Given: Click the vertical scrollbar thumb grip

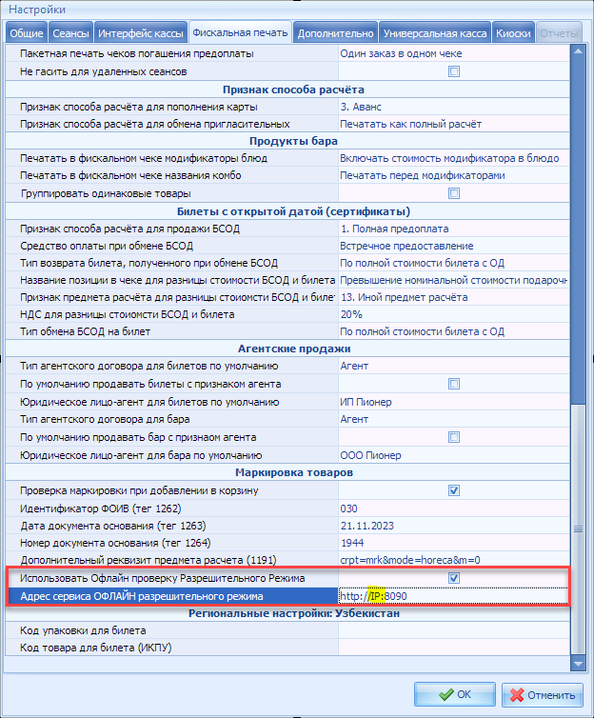Looking at the screenshot, I should [578, 529].
